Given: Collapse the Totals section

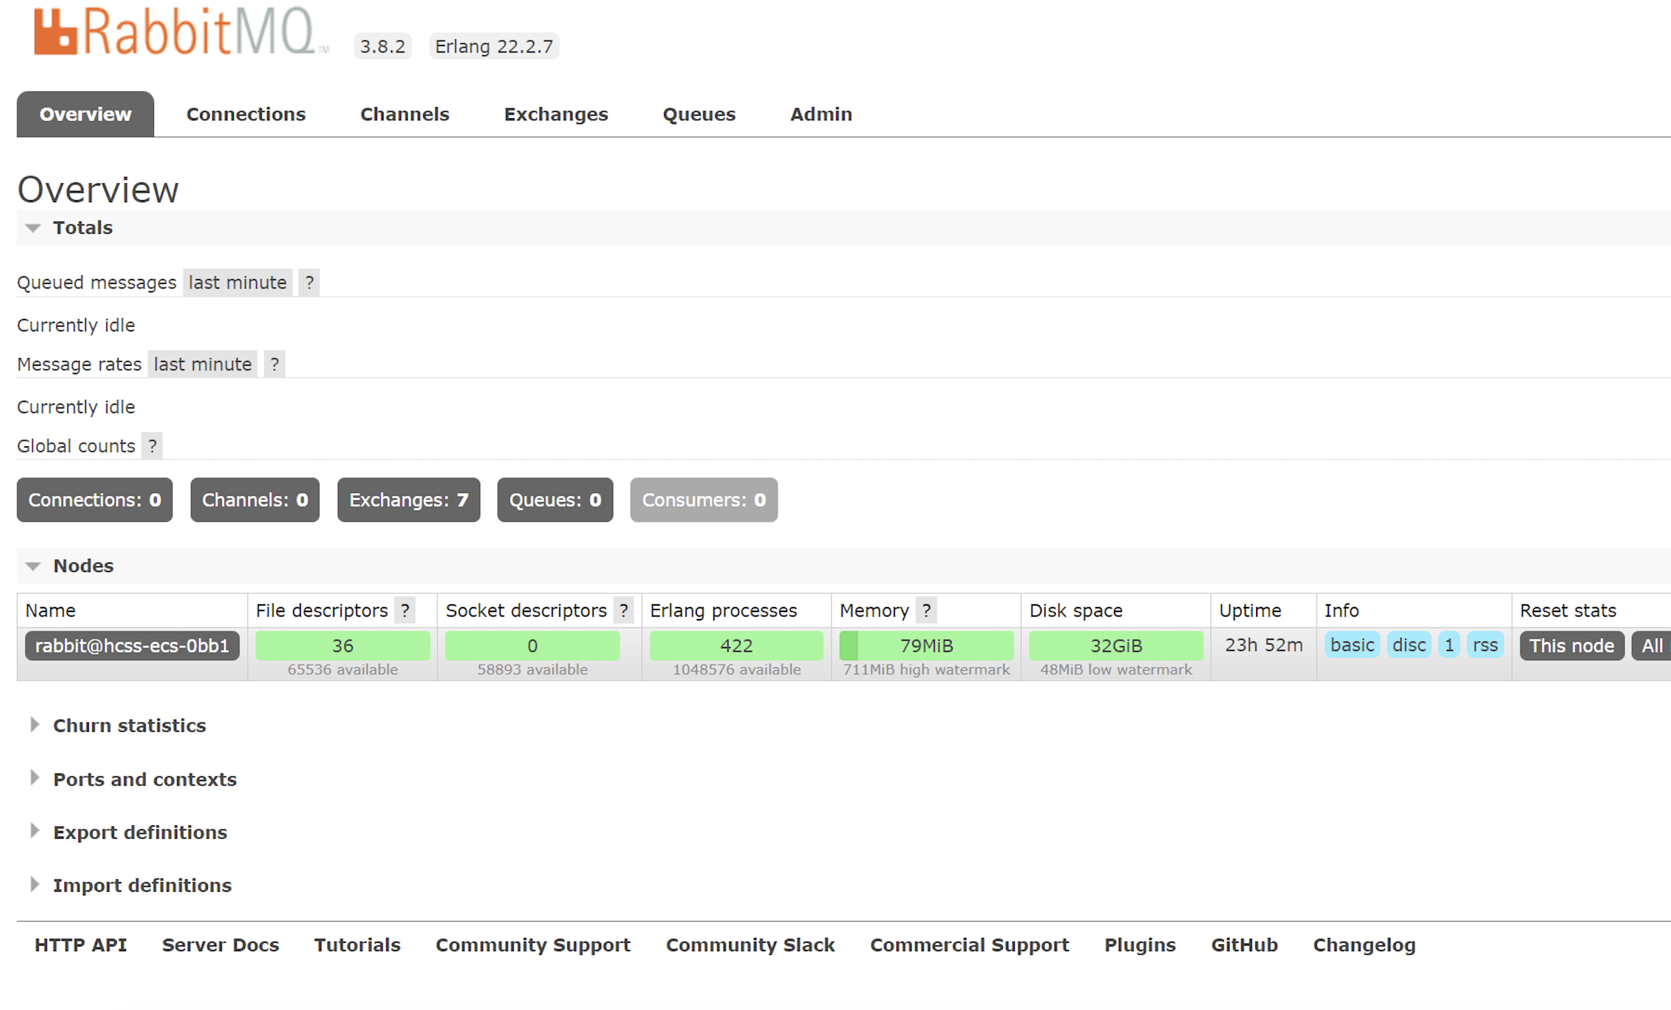Looking at the screenshot, I should [x=83, y=228].
